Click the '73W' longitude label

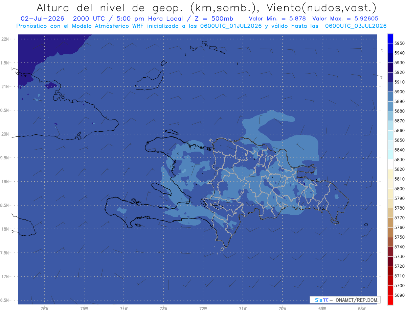pyautogui.click(x=163, y=308)
